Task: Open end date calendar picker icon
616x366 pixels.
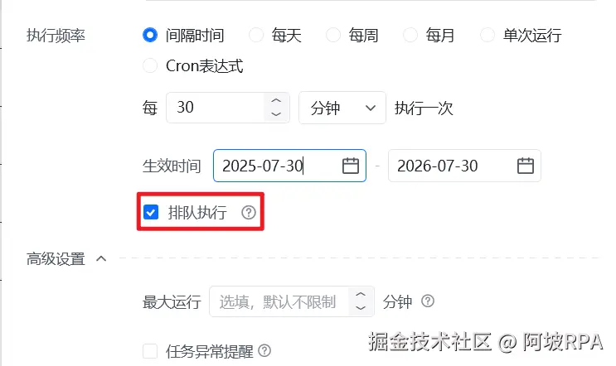Action: pos(526,166)
